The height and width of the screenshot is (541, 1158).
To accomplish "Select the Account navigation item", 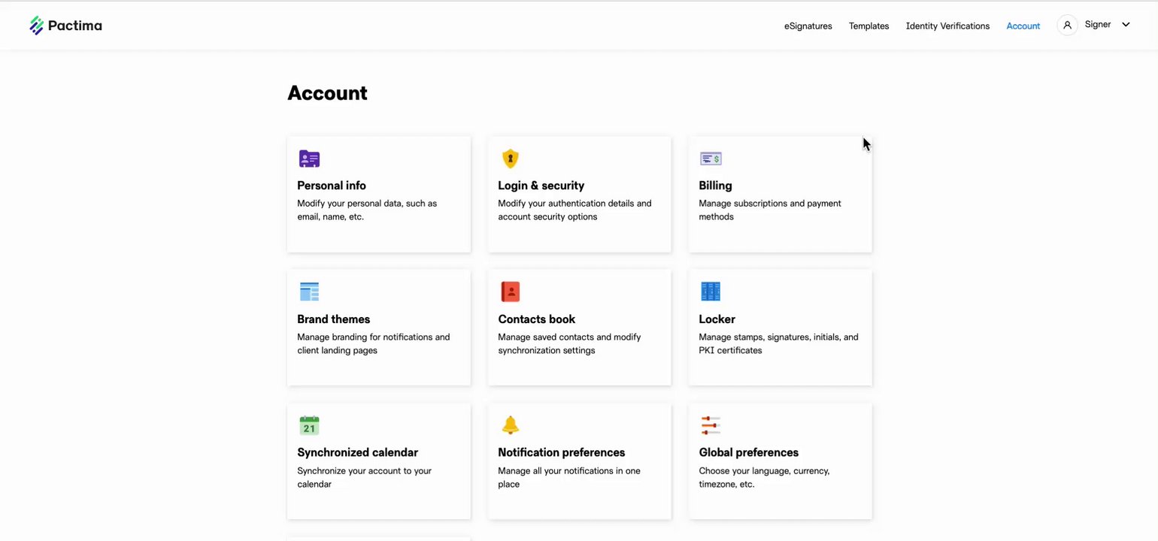I will click(1023, 26).
